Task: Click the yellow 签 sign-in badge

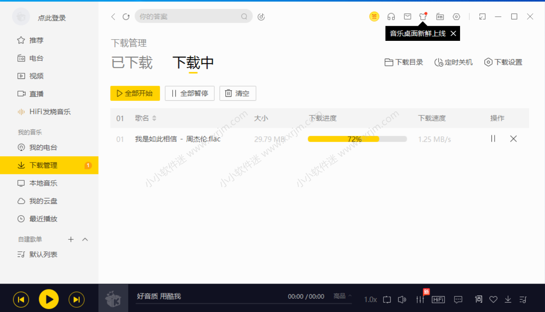Action: (x=374, y=16)
